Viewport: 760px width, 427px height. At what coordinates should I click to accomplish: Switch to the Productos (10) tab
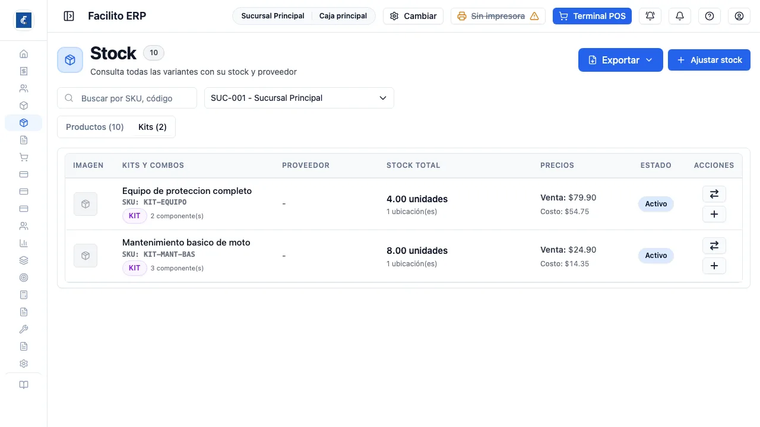click(95, 127)
